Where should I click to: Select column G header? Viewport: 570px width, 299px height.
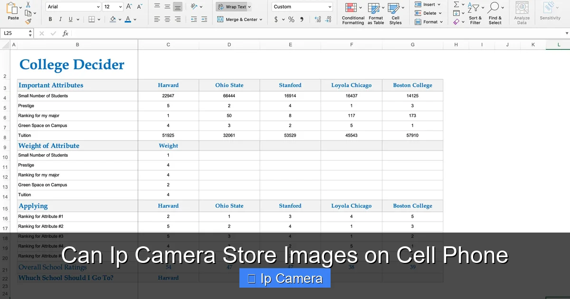click(x=412, y=45)
